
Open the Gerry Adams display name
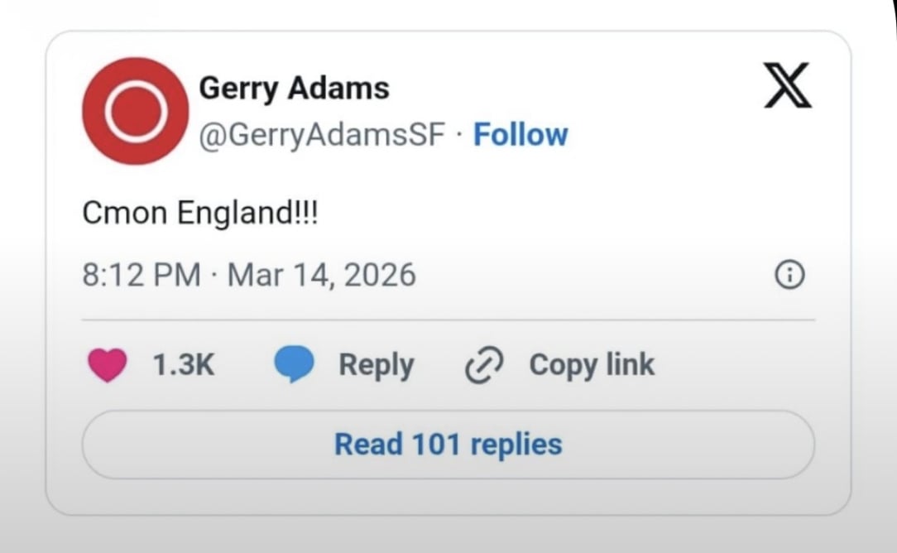click(294, 89)
